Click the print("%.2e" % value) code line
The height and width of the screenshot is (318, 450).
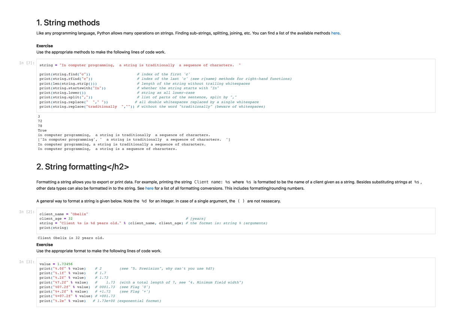[x=63, y=301]
